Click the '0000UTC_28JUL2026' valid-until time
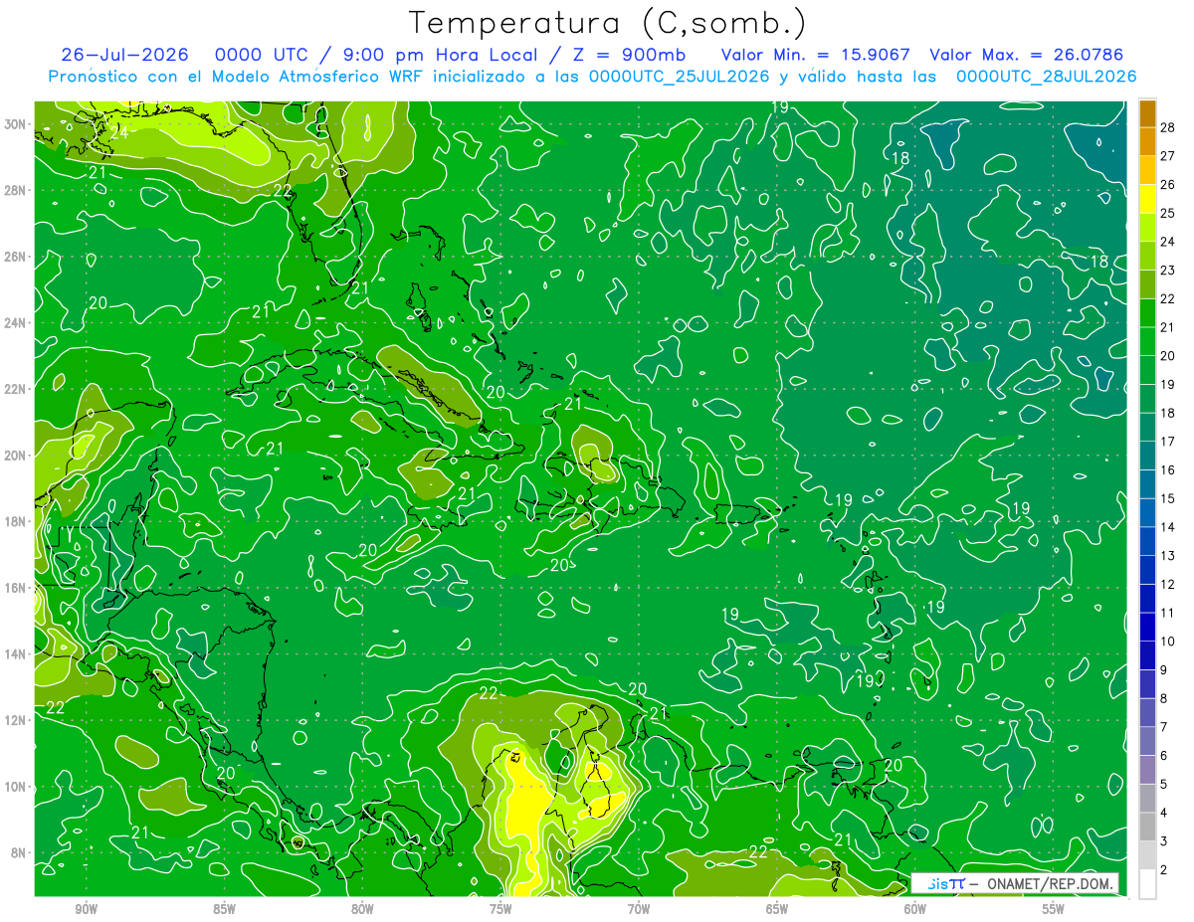Image resolution: width=1194 pixels, height=922 pixels. click(x=1046, y=76)
